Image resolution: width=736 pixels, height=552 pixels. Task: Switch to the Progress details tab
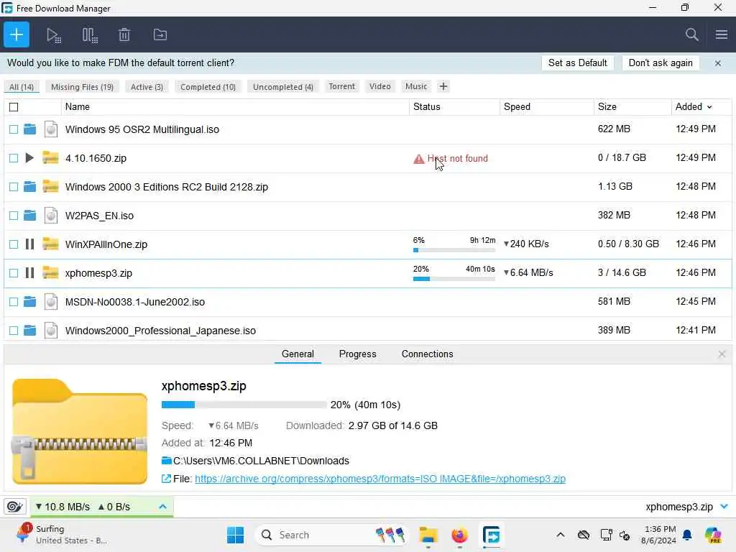[x=358, y=354]
